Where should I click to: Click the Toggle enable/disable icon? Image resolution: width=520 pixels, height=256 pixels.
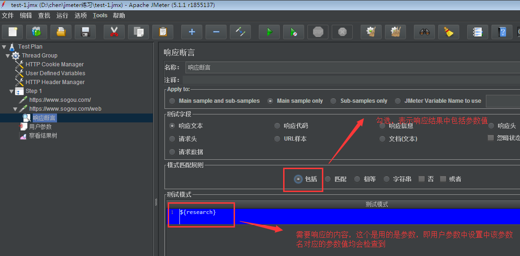pyautogui.click(x=241, y=32)
